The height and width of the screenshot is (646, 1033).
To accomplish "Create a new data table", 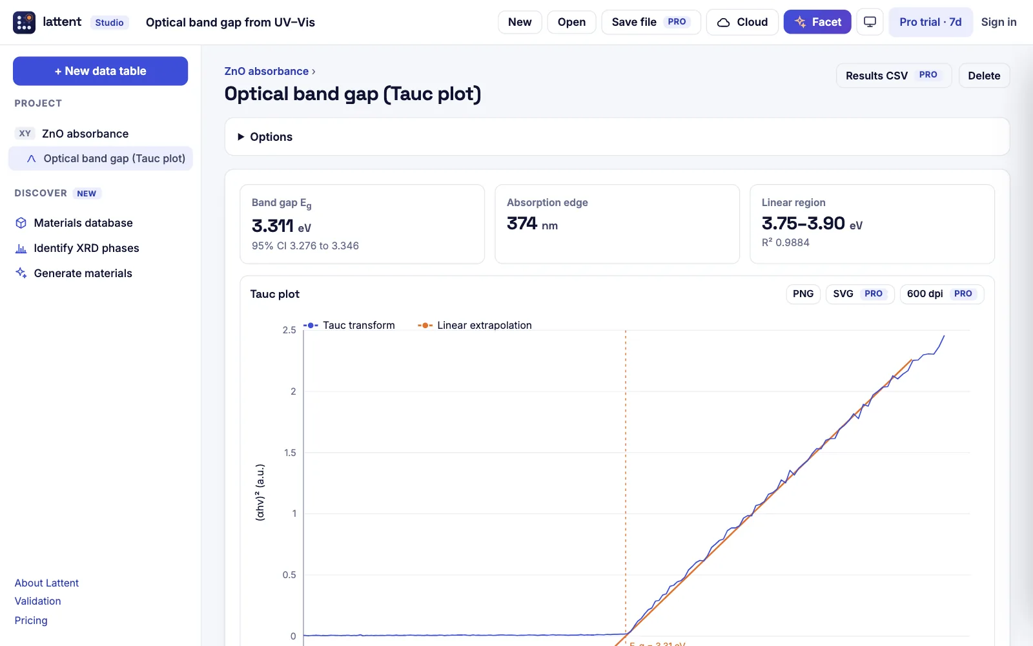I will coord(101,71).
